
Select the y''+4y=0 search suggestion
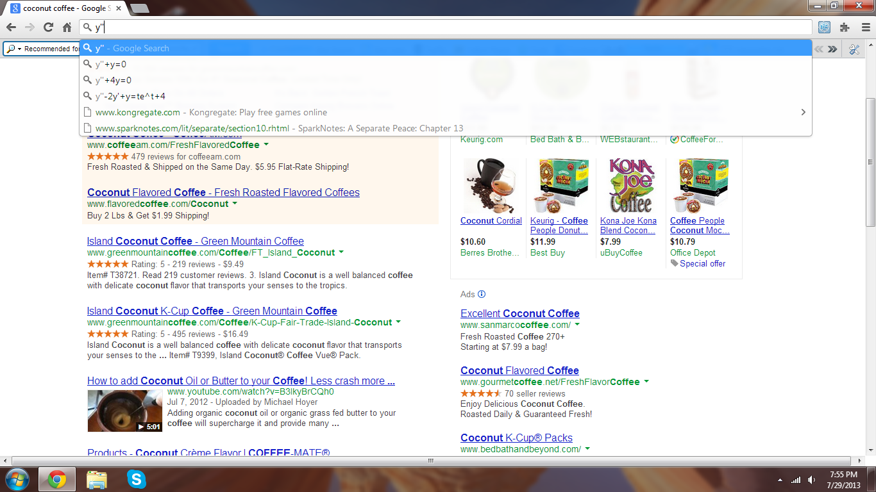point(114,80)
